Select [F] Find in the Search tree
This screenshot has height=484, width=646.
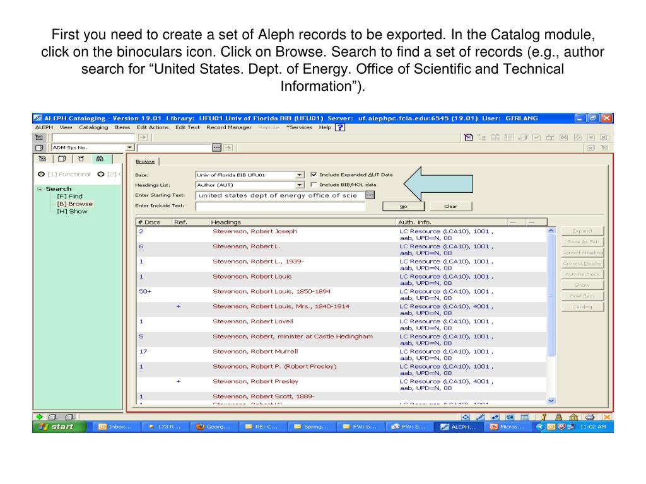pos(69,197)
